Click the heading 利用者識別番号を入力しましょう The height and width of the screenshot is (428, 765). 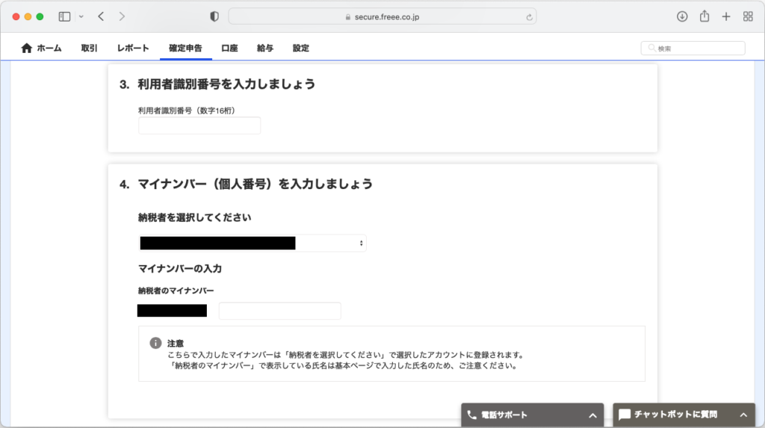click(x=226, y=84)
